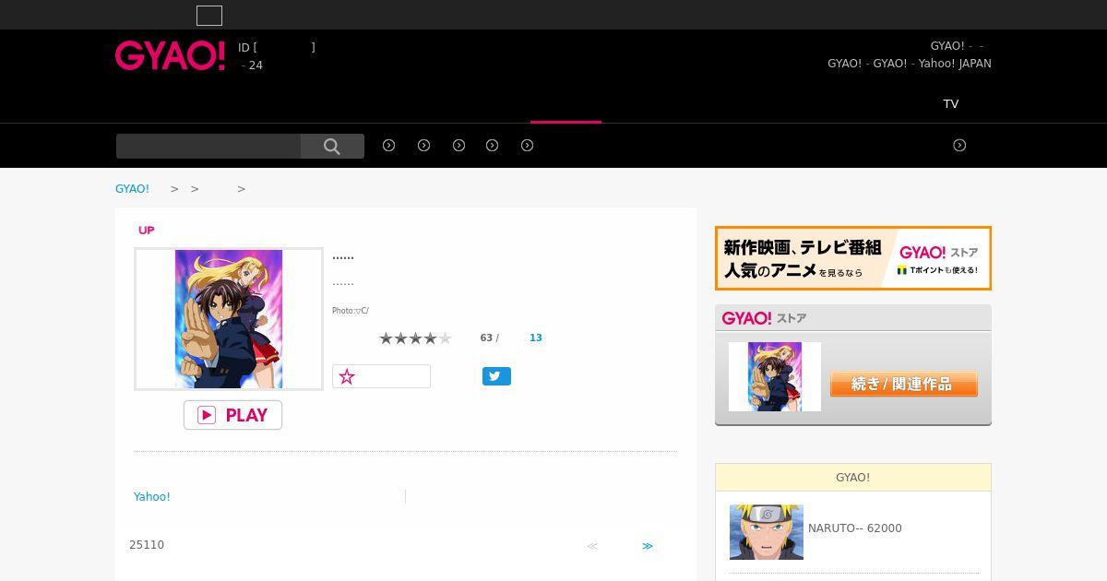Open the GYAO! Store banner advertisement

[853, 258]
